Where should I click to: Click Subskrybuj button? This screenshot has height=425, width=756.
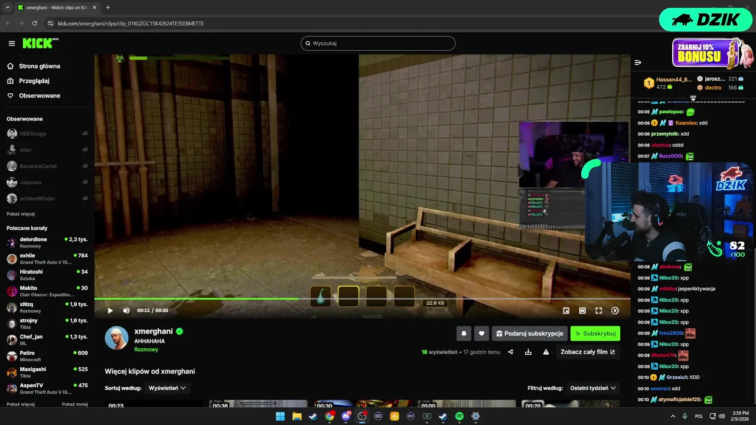[x=595, y=334]
